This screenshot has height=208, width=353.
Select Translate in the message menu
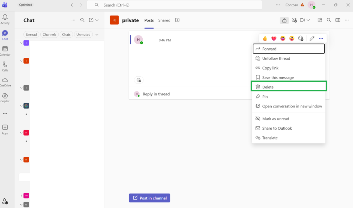(x=289, y=138)
